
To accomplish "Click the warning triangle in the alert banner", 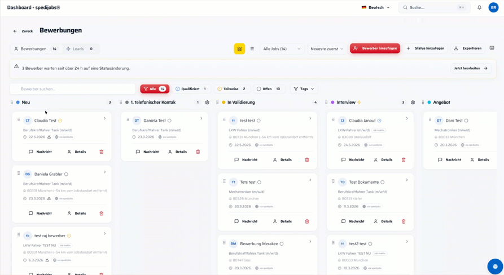I will coord(16,66).
